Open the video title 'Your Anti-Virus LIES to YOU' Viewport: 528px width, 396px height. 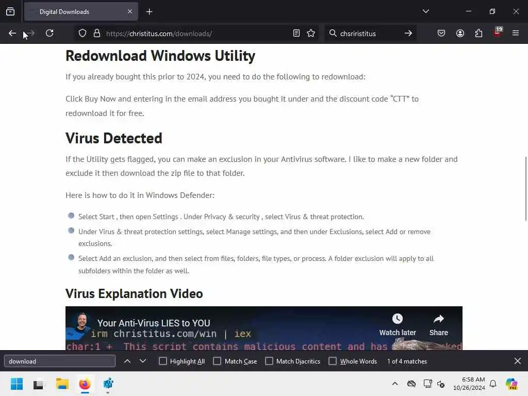pos(154,323)
